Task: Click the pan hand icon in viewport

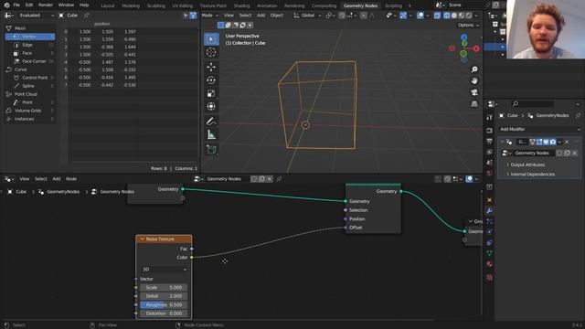Action: click(474, 81)
